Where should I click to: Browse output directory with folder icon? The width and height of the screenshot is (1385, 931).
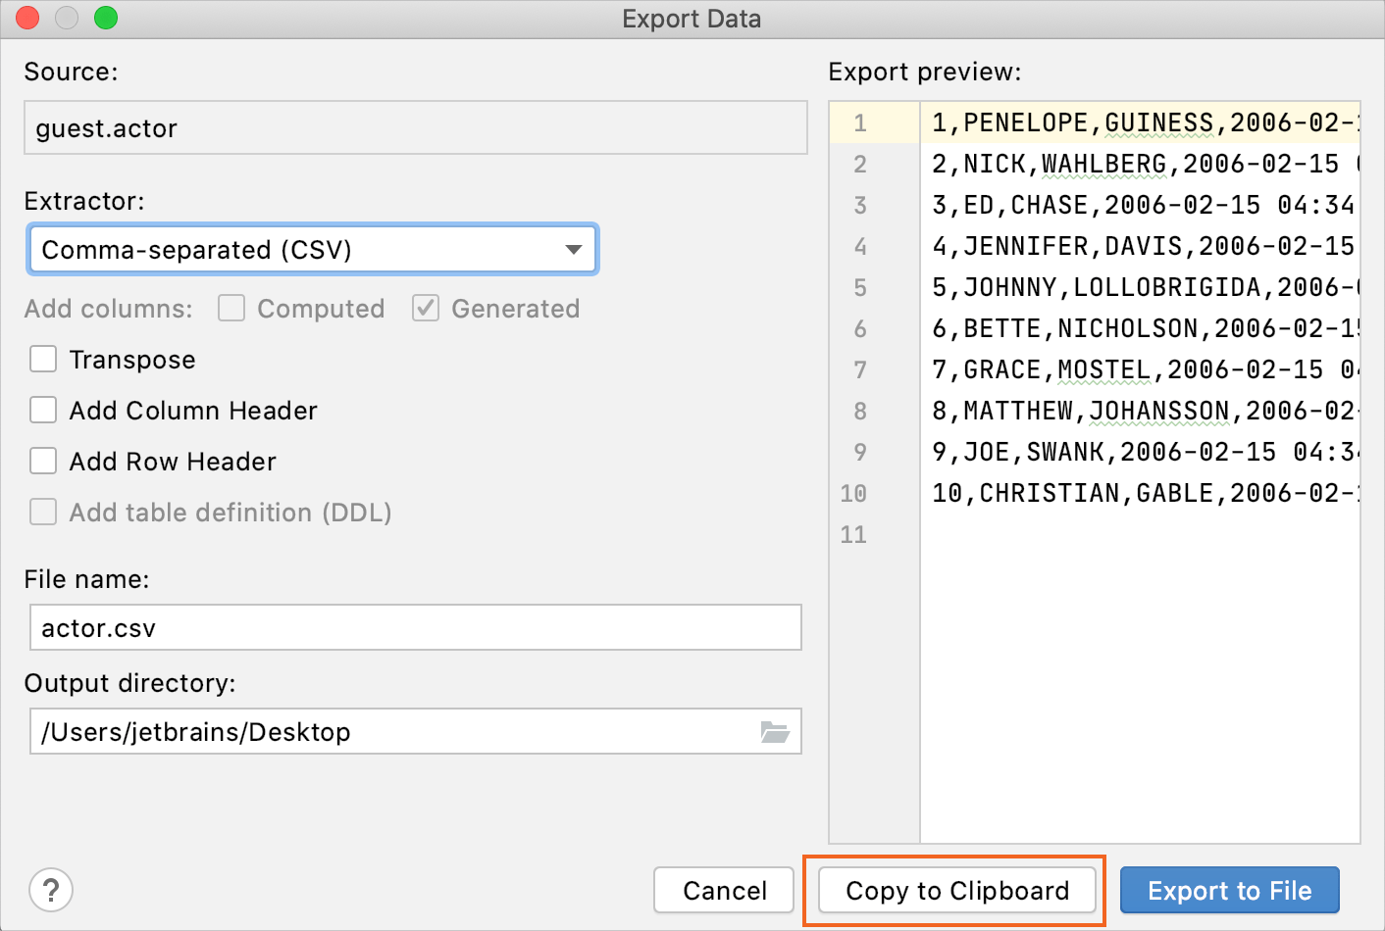(775, 732)
